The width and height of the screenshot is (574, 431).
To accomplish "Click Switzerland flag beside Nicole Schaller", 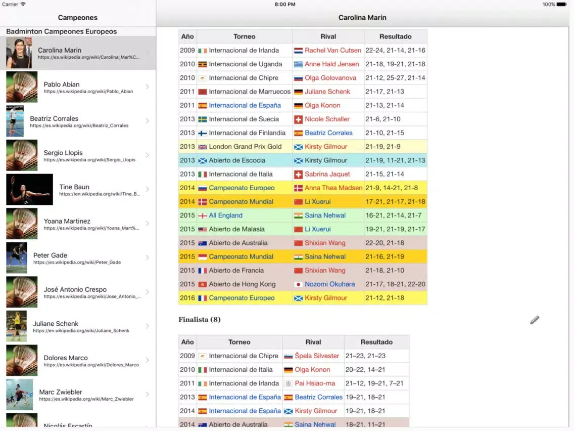I will [x=298, y=119].
